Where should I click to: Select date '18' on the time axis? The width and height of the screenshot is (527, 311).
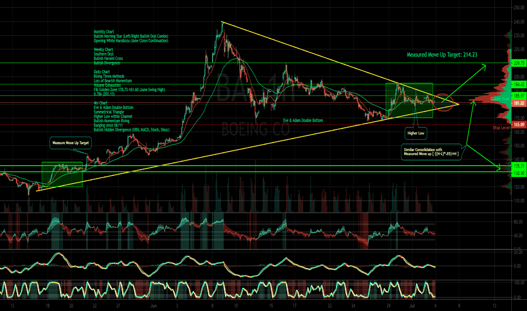(x=47, y=306)
